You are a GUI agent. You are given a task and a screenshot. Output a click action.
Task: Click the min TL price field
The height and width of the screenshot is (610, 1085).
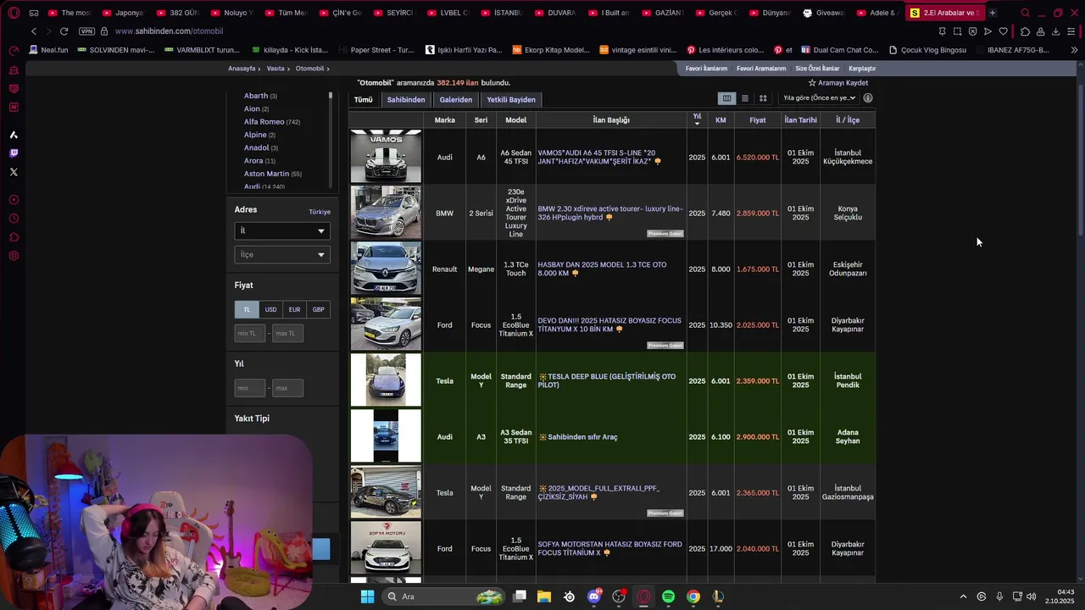point(250,333)
